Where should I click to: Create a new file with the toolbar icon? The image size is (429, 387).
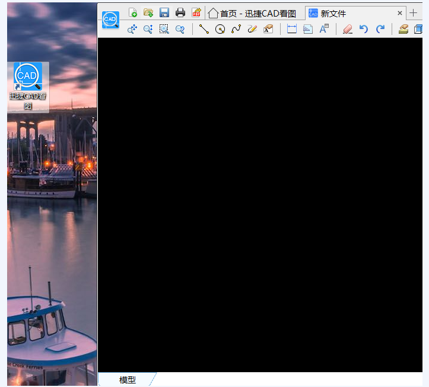pyautogui.click(x=133, y=13)
